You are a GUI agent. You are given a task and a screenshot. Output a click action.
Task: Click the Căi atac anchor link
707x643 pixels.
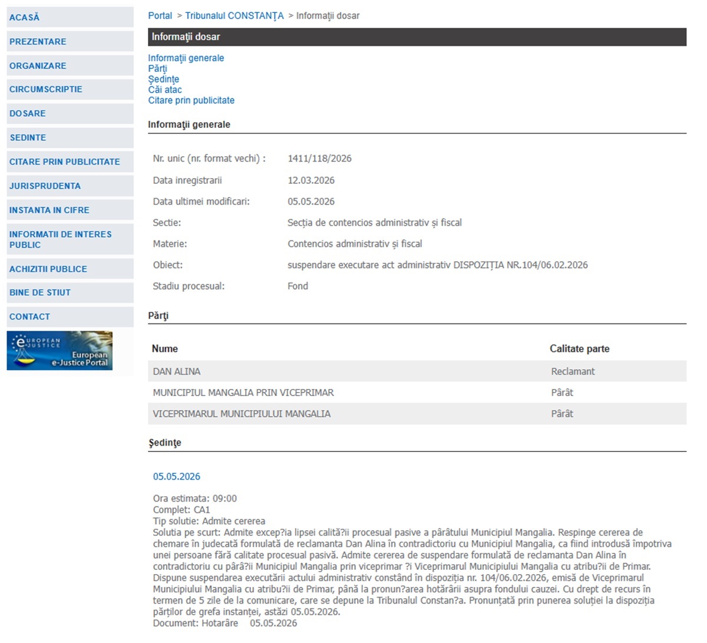click(165, 90)
